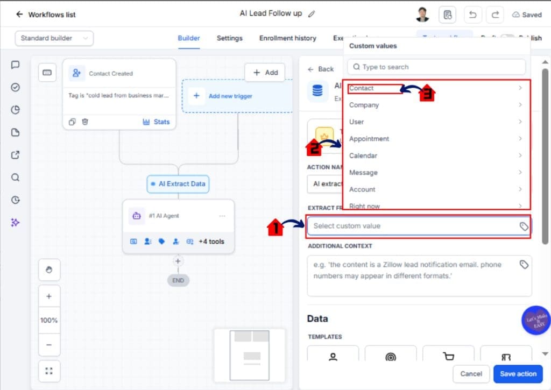
Task: View Stats for Contact Created trigger
Action: (156, 122)
